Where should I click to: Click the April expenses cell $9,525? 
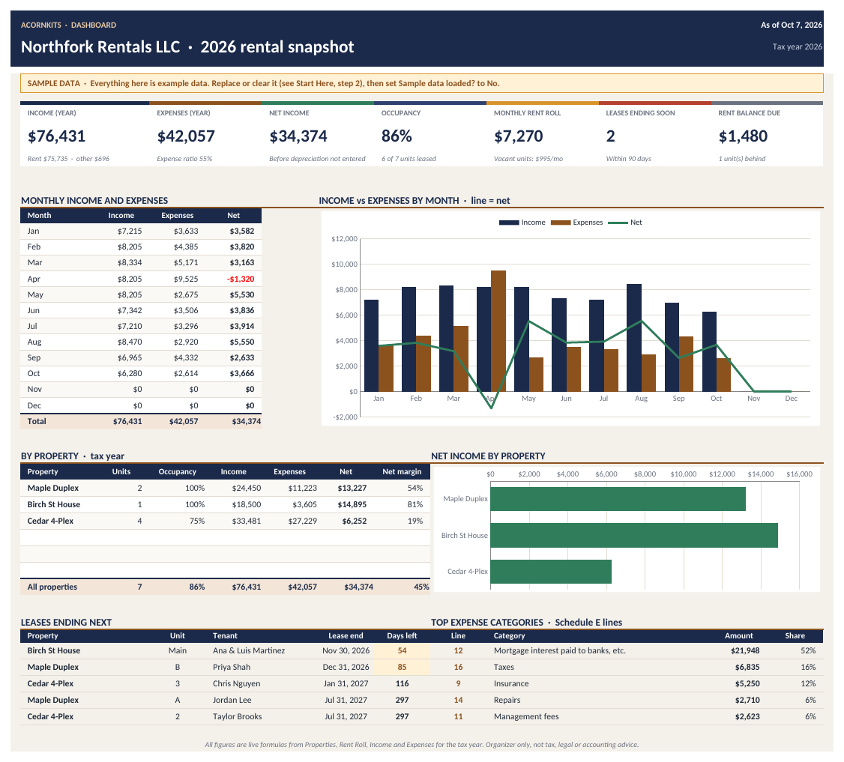[x=186, y=279]
